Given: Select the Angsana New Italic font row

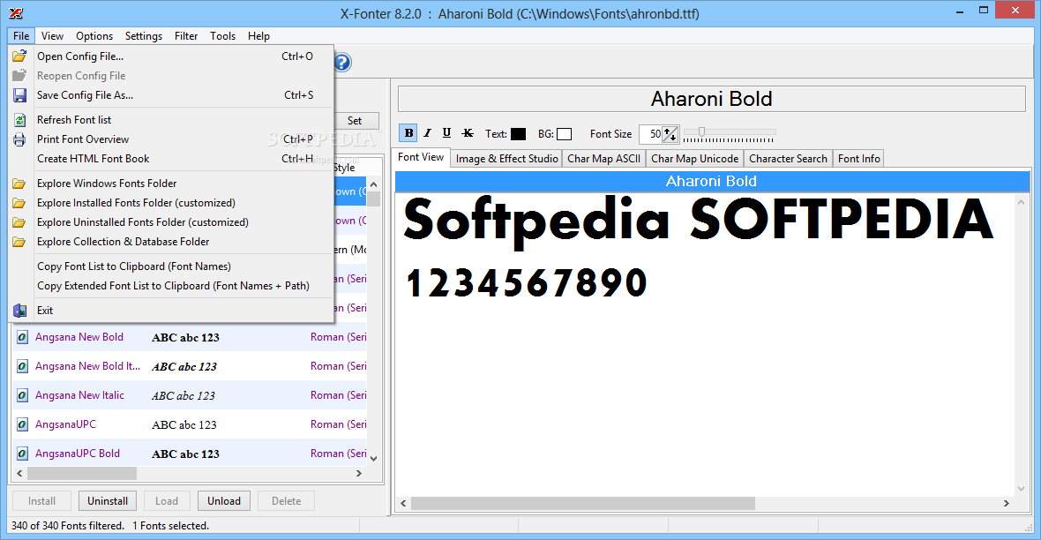Looking at the screenshot, I should (x=189, y=395).
